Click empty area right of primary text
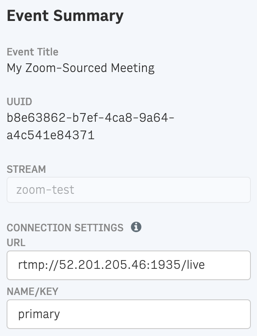The width and height of the screenshot is (257, 336). click(x=155, y=314)
